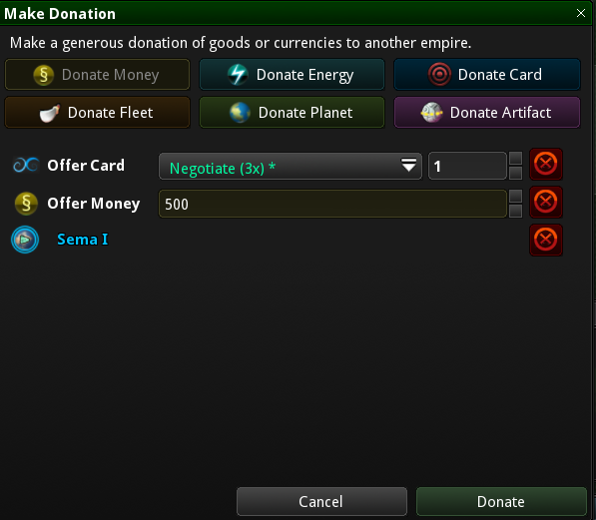Click the card quantity field
Viewport: 596px width, 520px height.
(x=467, y=166)
